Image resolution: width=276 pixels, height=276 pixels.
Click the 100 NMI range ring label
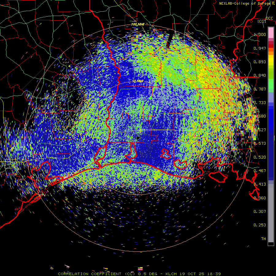[x=138, y=24]
